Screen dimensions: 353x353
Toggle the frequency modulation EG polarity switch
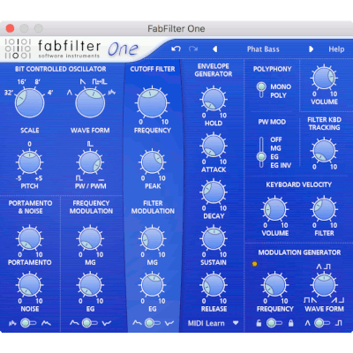click(90, 323)
